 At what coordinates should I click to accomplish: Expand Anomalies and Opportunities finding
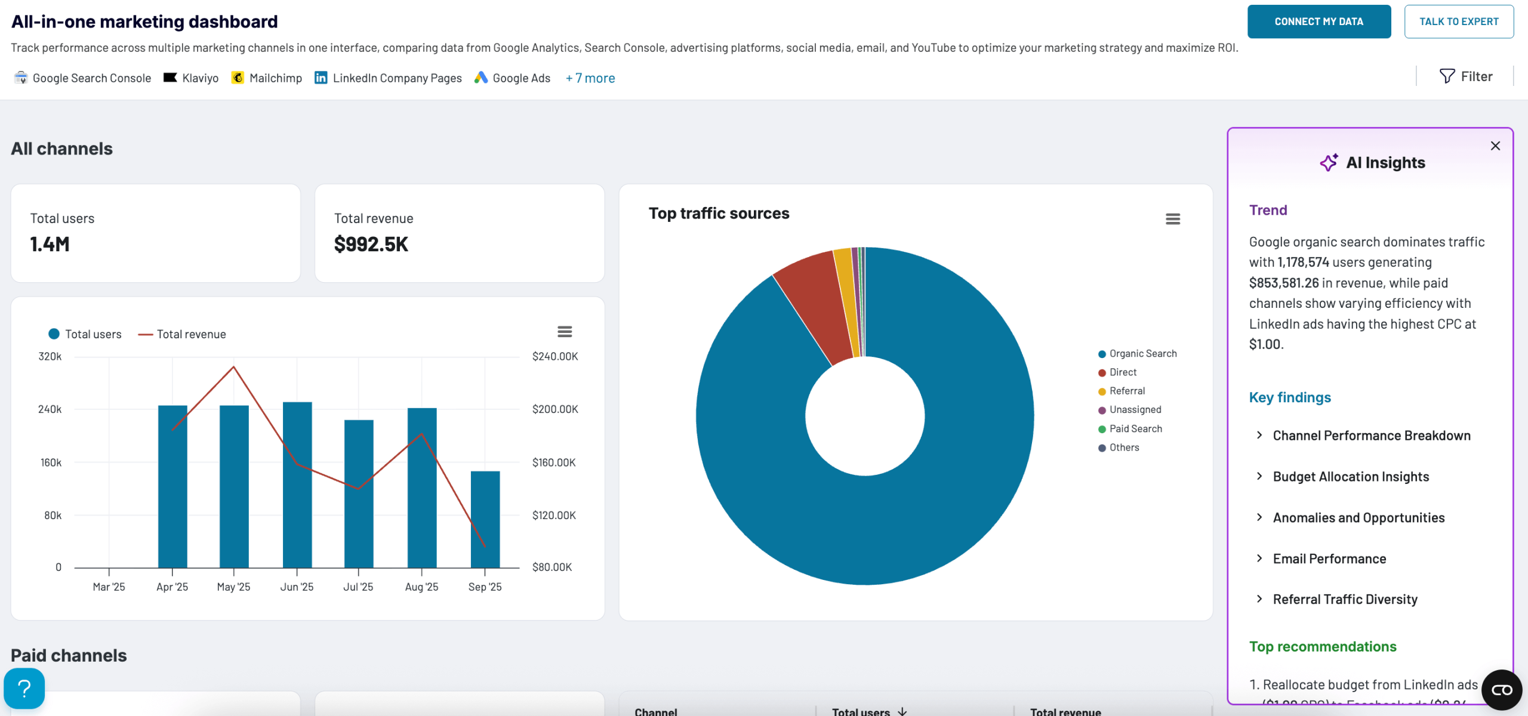click(1358, 518)
